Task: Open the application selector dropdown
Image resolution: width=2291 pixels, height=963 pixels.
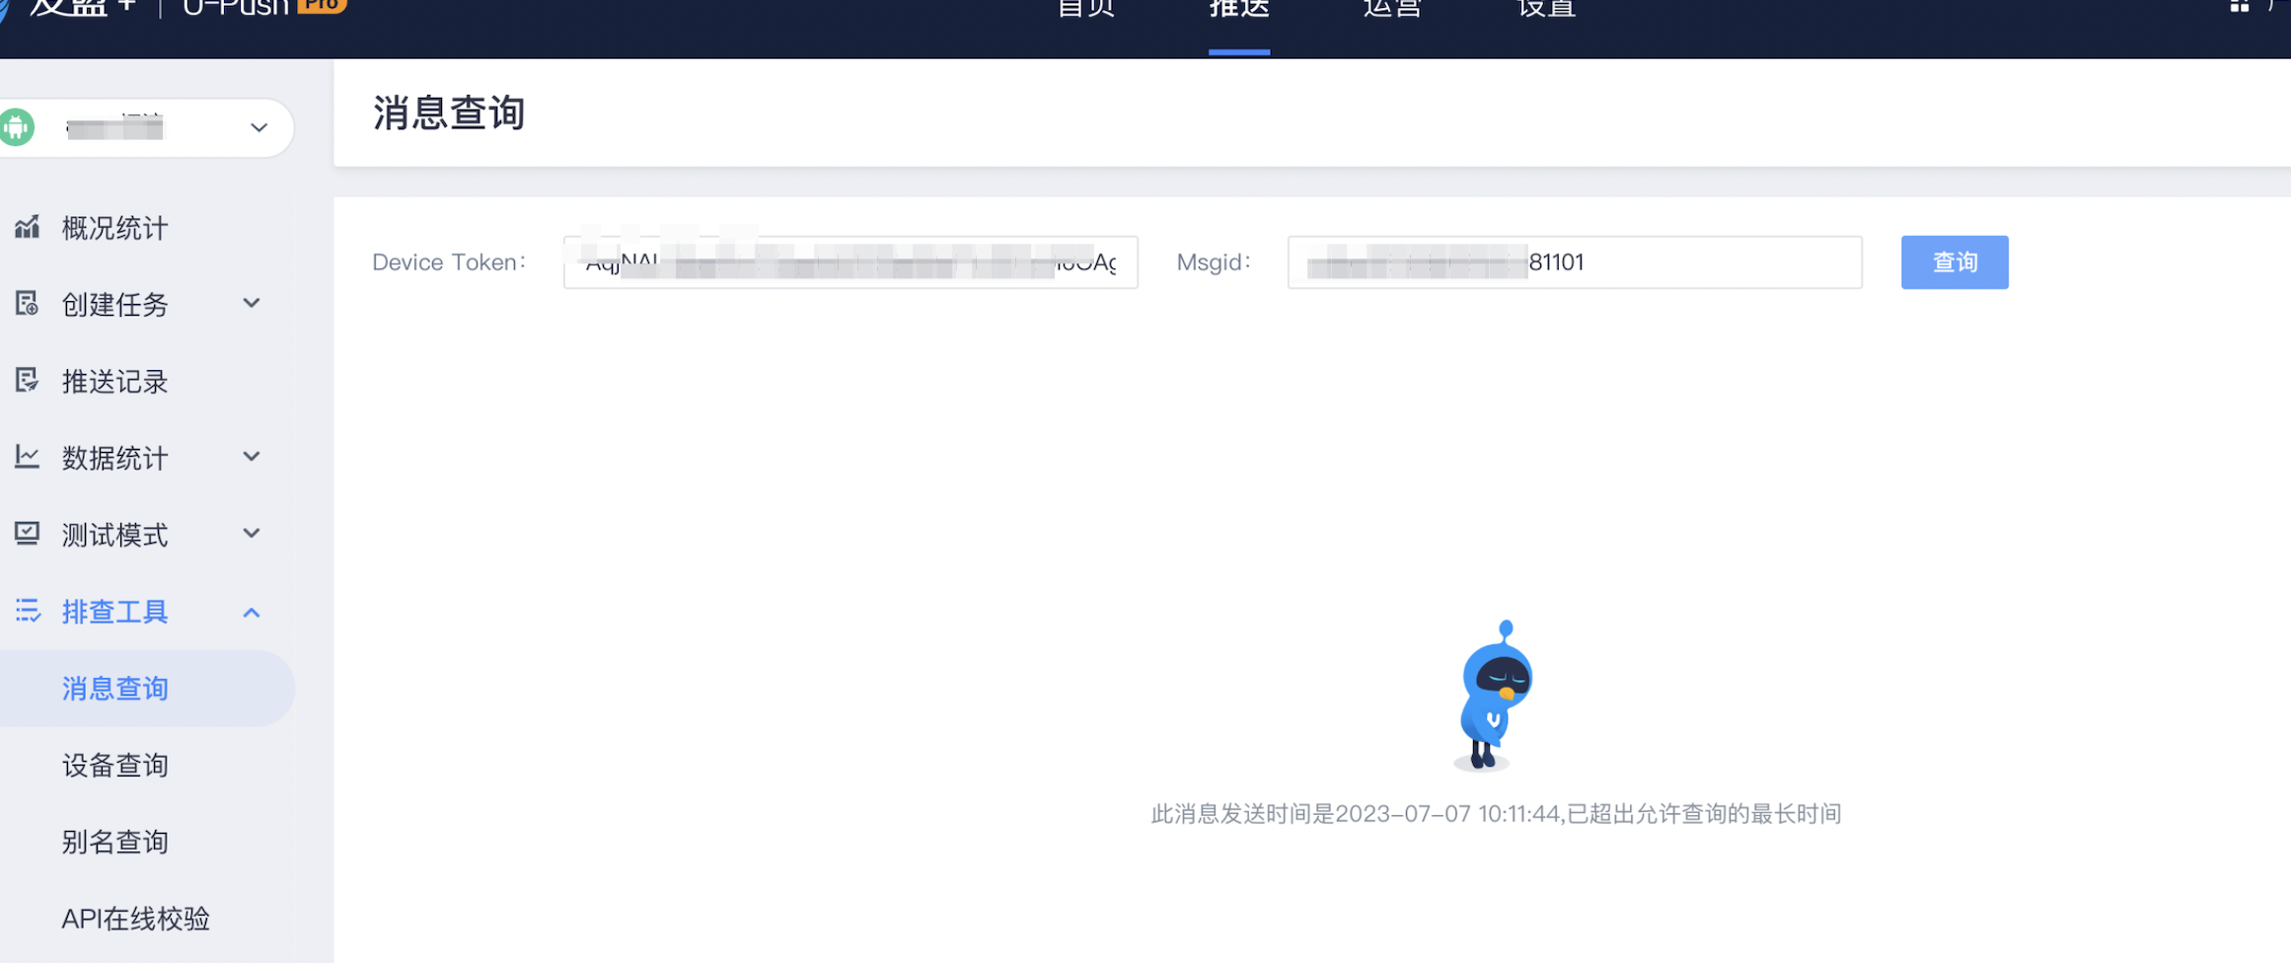Action: pos(259,127)
